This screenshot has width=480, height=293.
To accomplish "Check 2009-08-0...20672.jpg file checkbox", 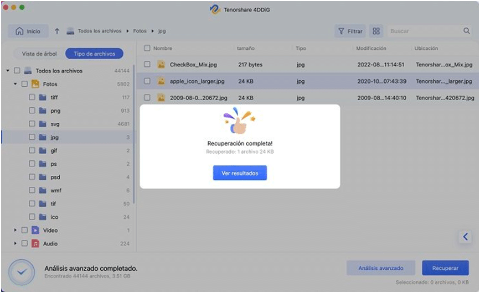I will [x=147, y=97].
